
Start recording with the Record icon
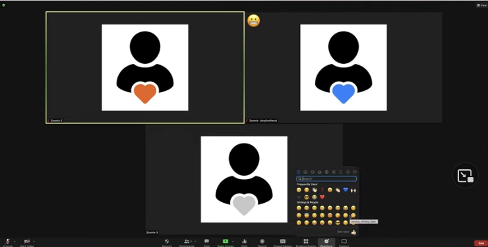pyautogui.click(x=262, y=242)
